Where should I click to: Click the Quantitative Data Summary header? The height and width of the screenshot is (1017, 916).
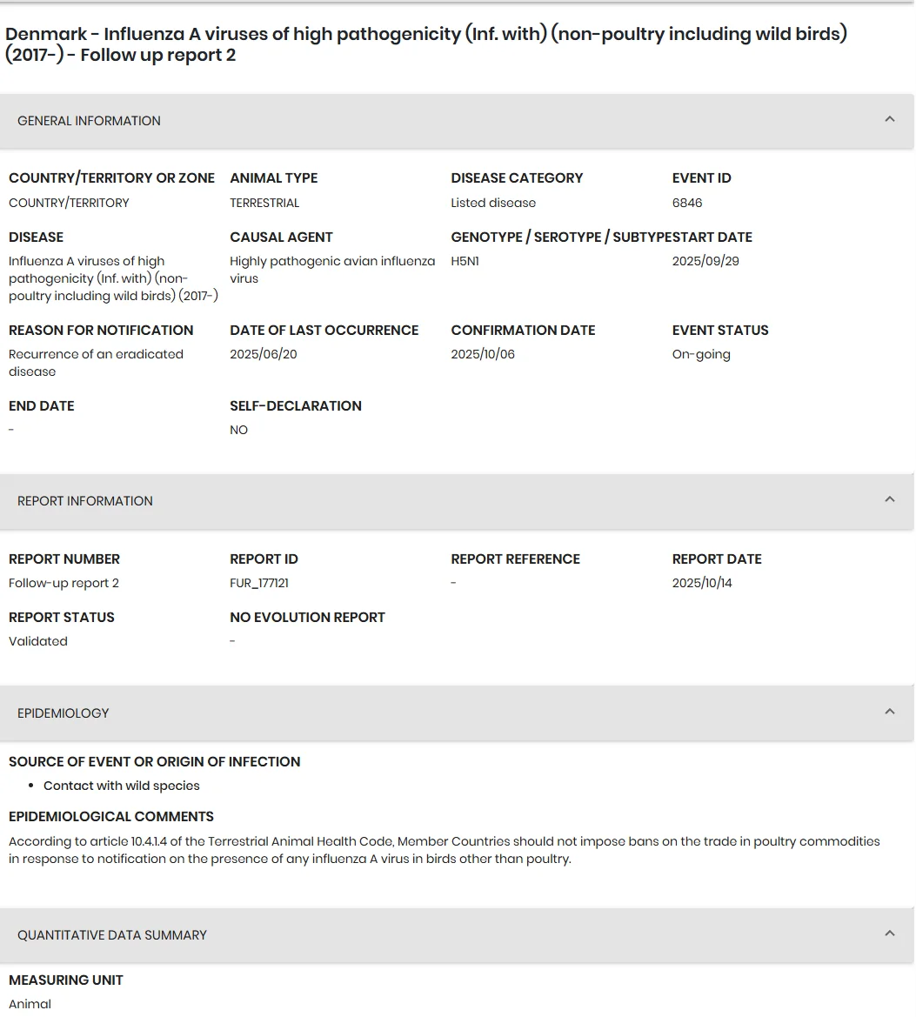coord(457,935)
